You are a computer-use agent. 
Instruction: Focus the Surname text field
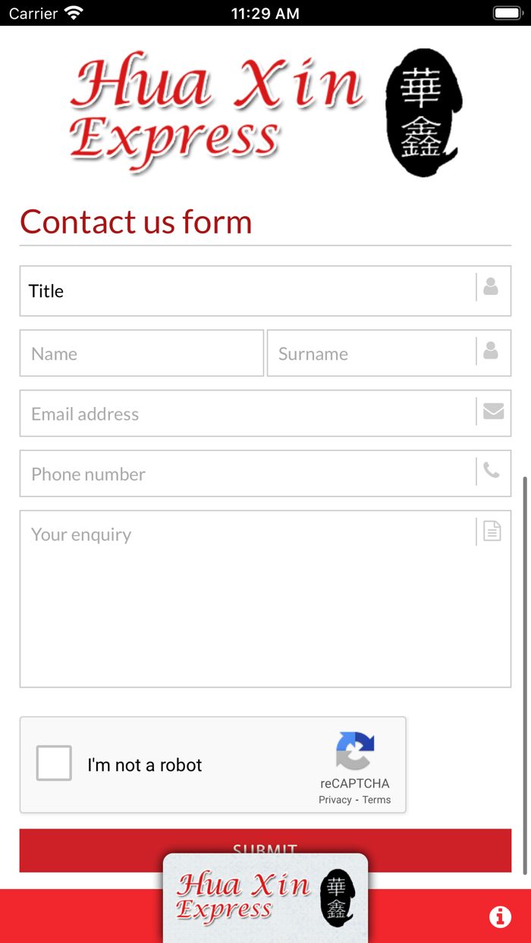click(372, 353)
